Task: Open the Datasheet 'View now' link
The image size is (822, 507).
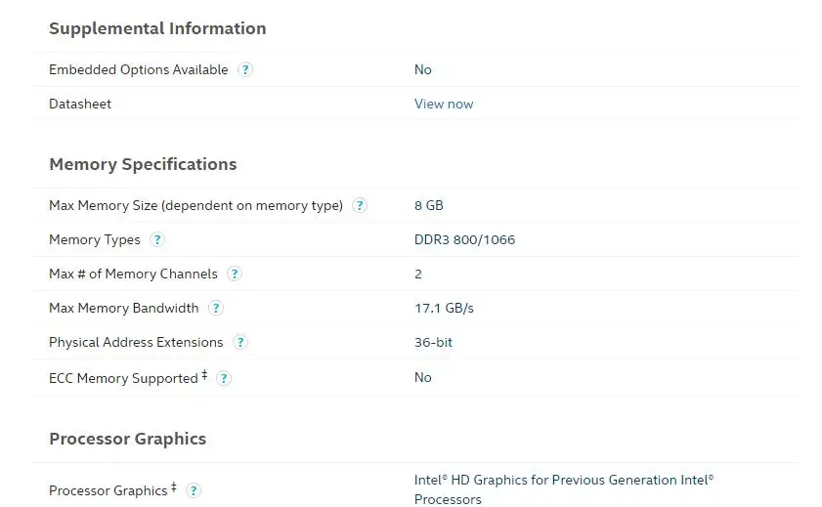Action: [x=444, y=105]
